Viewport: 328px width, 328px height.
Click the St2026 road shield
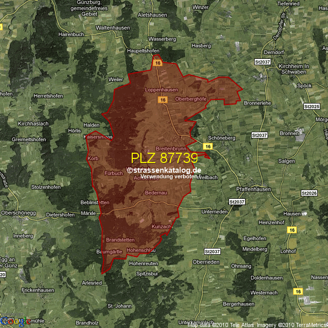tap(310, 193)
